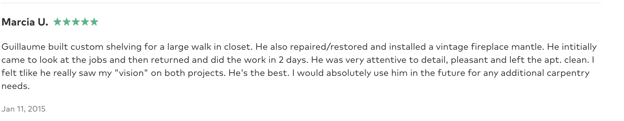Click the fourth green rating star
624x121 pixels.
(x=85, y=22)
